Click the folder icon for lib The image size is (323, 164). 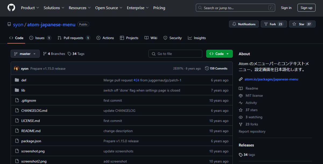click(17, 90)
